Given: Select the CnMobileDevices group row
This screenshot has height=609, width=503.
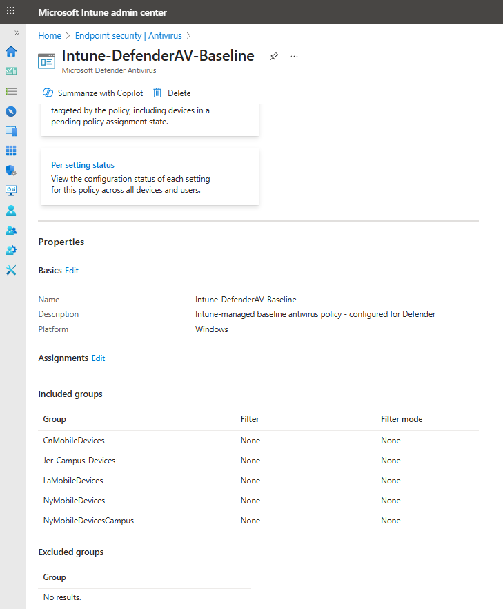Looking at the screenshot, I should click(259, 441).
